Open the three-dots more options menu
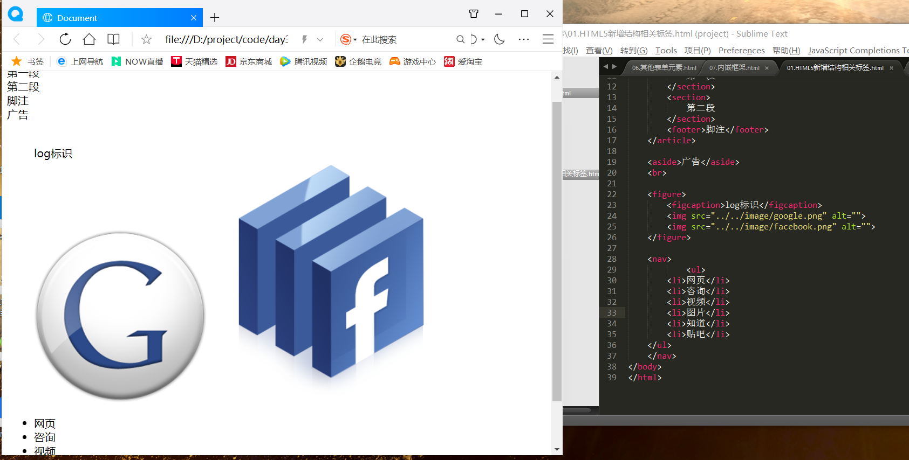Image resolution: width=909 pixels, height=460 pixels. tap(524, 39)
